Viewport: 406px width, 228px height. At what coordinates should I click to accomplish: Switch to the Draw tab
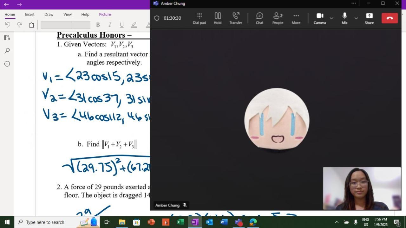pyautogui.click(x=49, y=14)
